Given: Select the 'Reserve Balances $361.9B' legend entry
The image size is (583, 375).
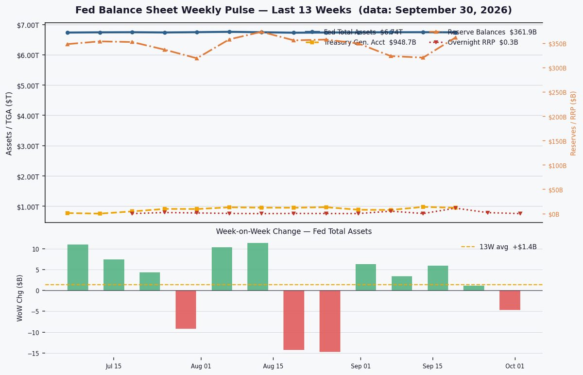Looking at the screenshot, I should point(483,32).
